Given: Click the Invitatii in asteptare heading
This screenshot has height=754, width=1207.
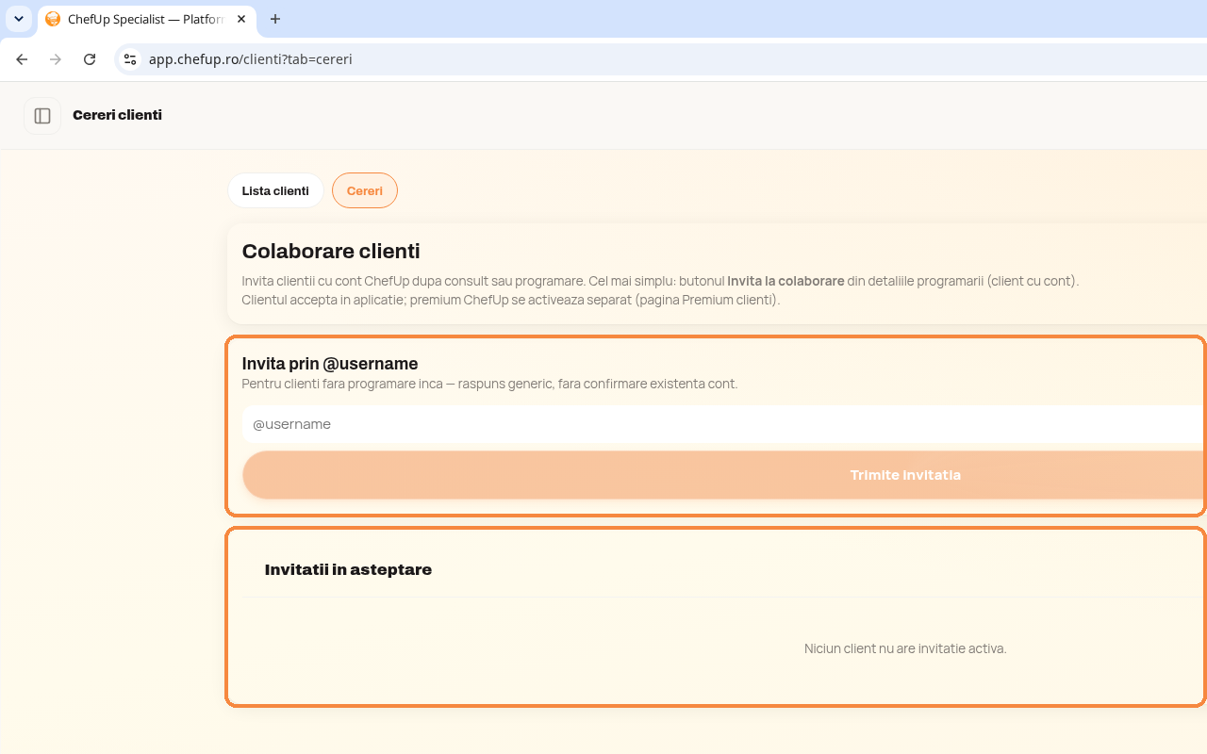Looking at the screenshot, I should click(x=348, y=569).
